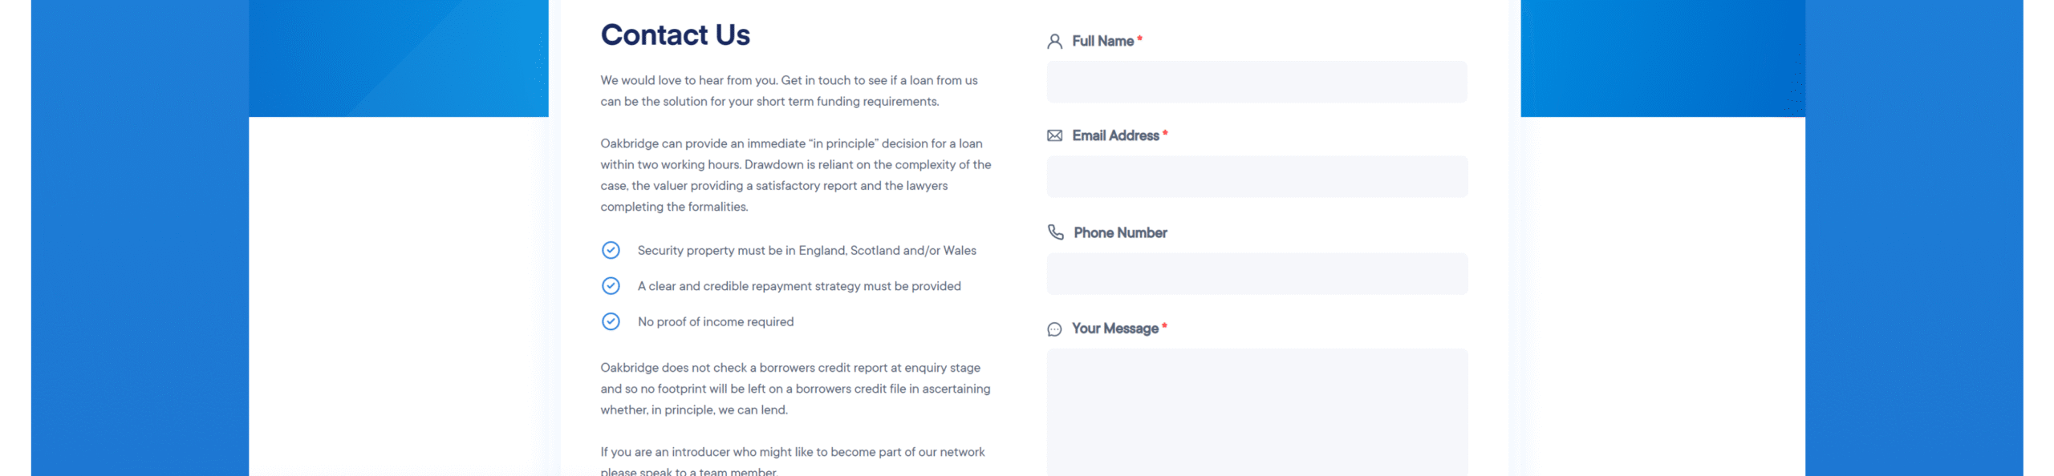This screenshot has width=2054, height=476.
Task: Focus the Phone Number input field
Action: point(1256,274)
